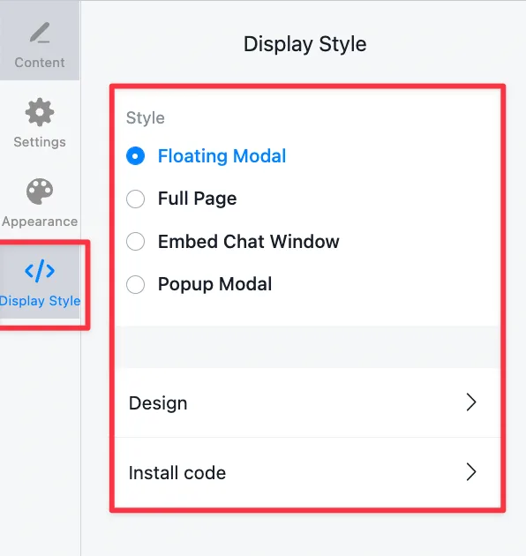This screenshot has width=526, height=556.
Task: Click the Install code text
Action: tap(177, 473)
